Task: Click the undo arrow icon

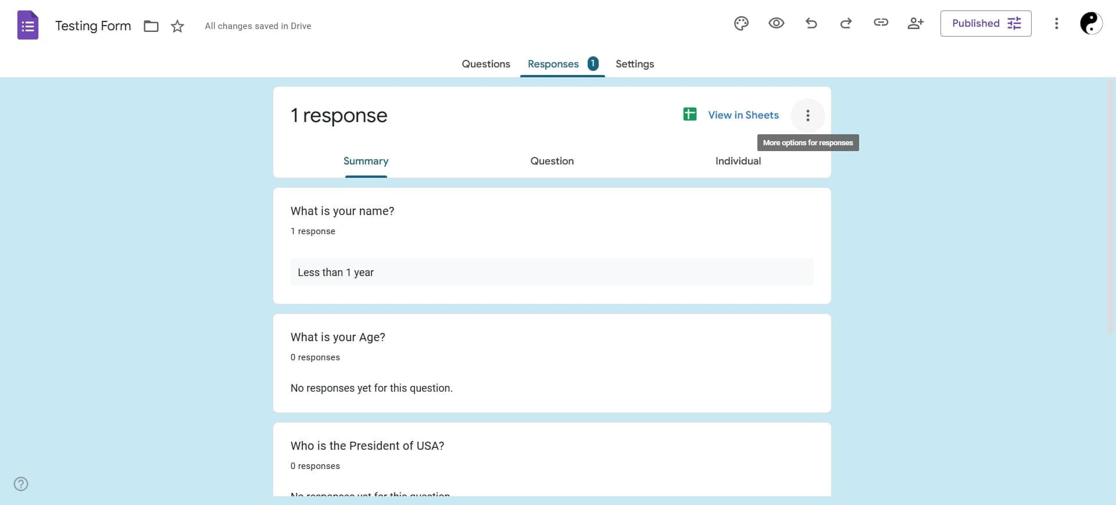Action: [x=811, y=23]
